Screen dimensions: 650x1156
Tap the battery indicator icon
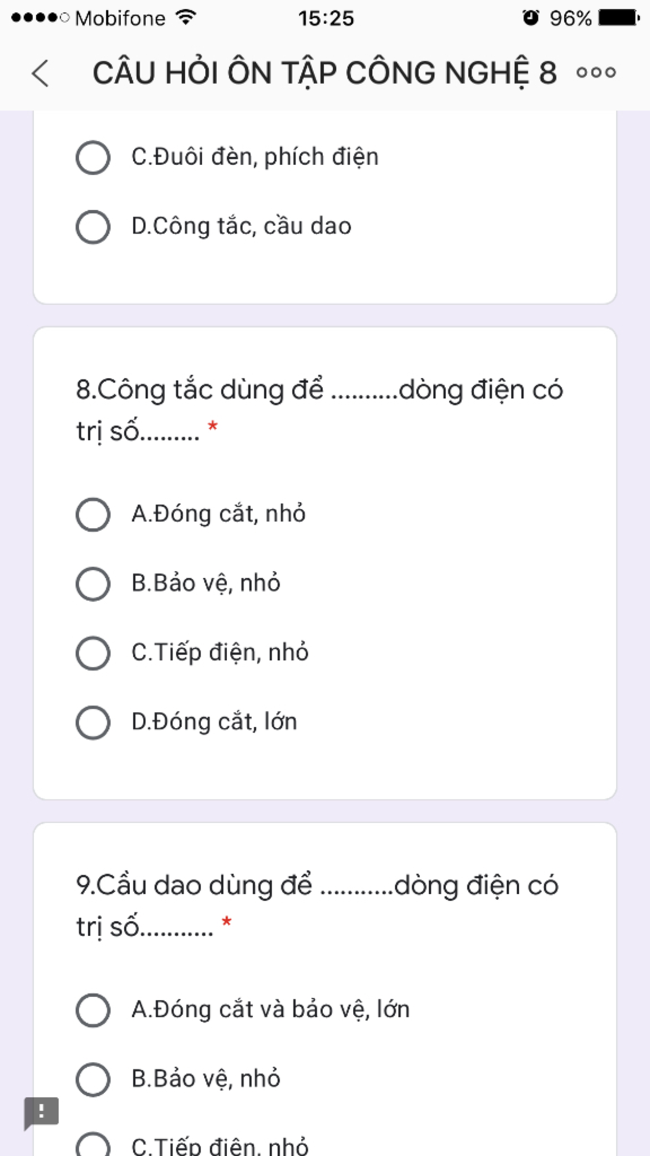618,17
